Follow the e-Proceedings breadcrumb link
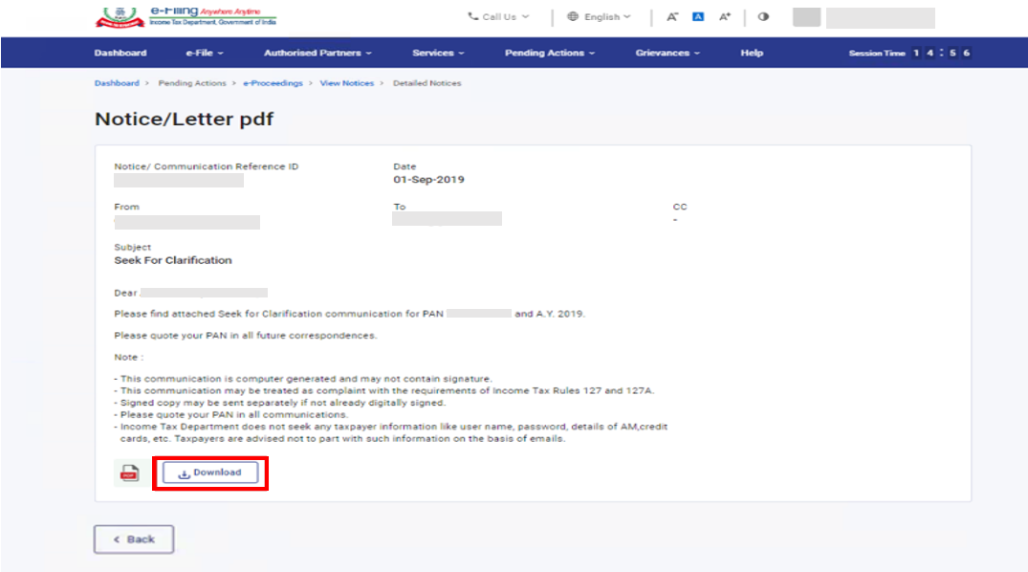 click(x=273, y=83)
